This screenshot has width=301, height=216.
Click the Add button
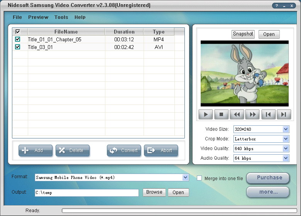click(x=36, y=150)
